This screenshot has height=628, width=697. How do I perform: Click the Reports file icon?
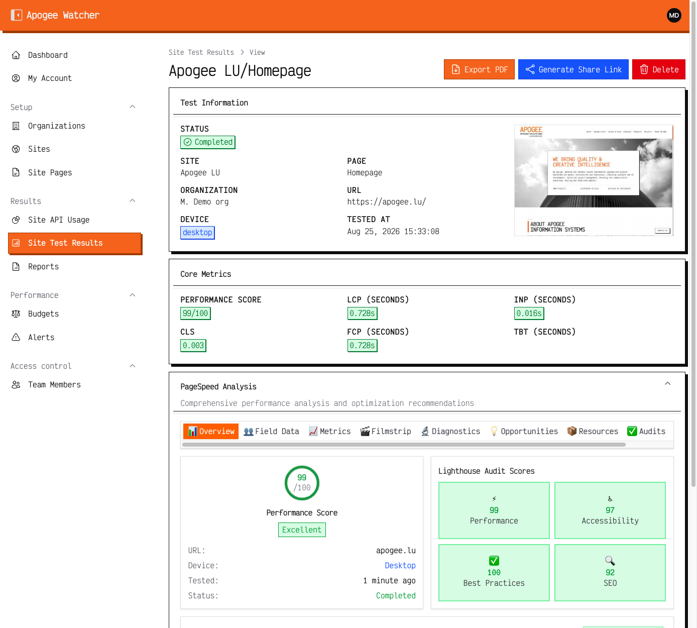click(x=16, y=267)
